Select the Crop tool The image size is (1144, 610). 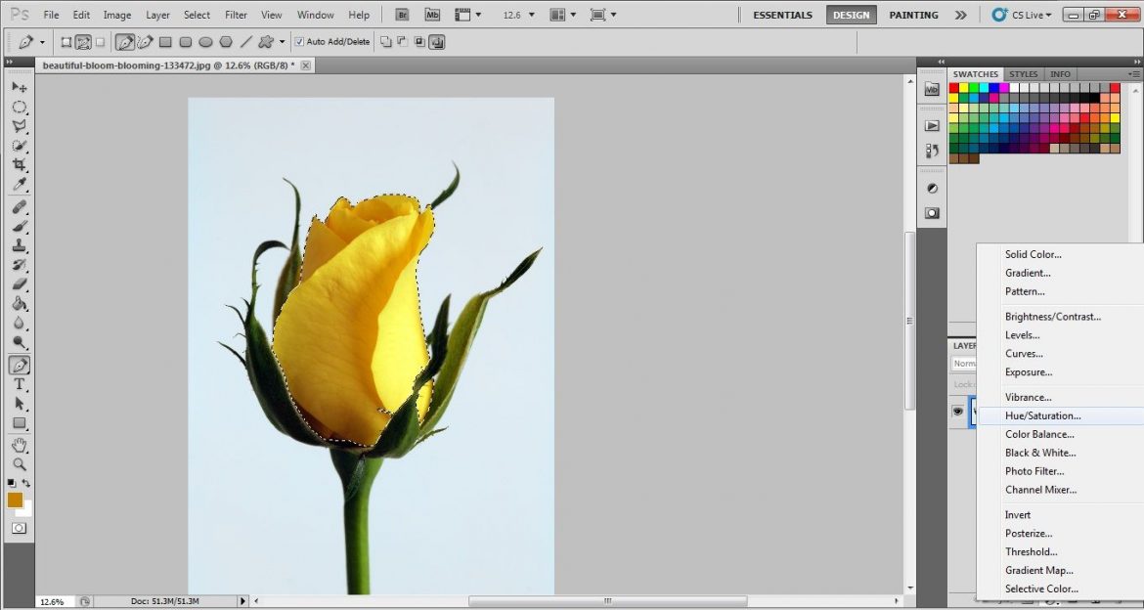(19, 164)
